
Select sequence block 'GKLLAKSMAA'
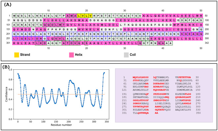[140, 84]
